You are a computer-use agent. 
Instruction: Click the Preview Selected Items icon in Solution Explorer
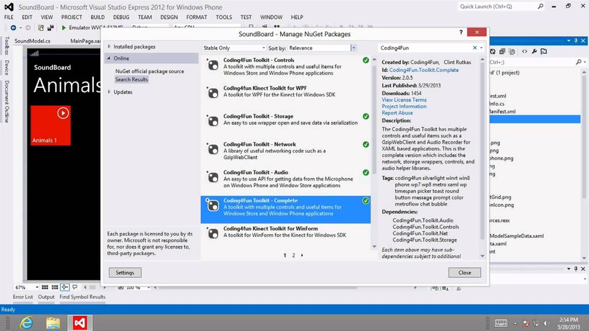tap(544, 51)
